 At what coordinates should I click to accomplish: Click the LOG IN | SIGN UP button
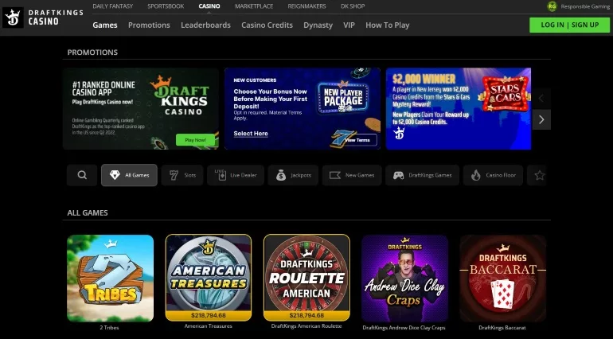pyautogui.click(x=569, y=25)
